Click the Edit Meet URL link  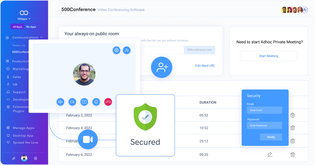[x=205, y=66]
